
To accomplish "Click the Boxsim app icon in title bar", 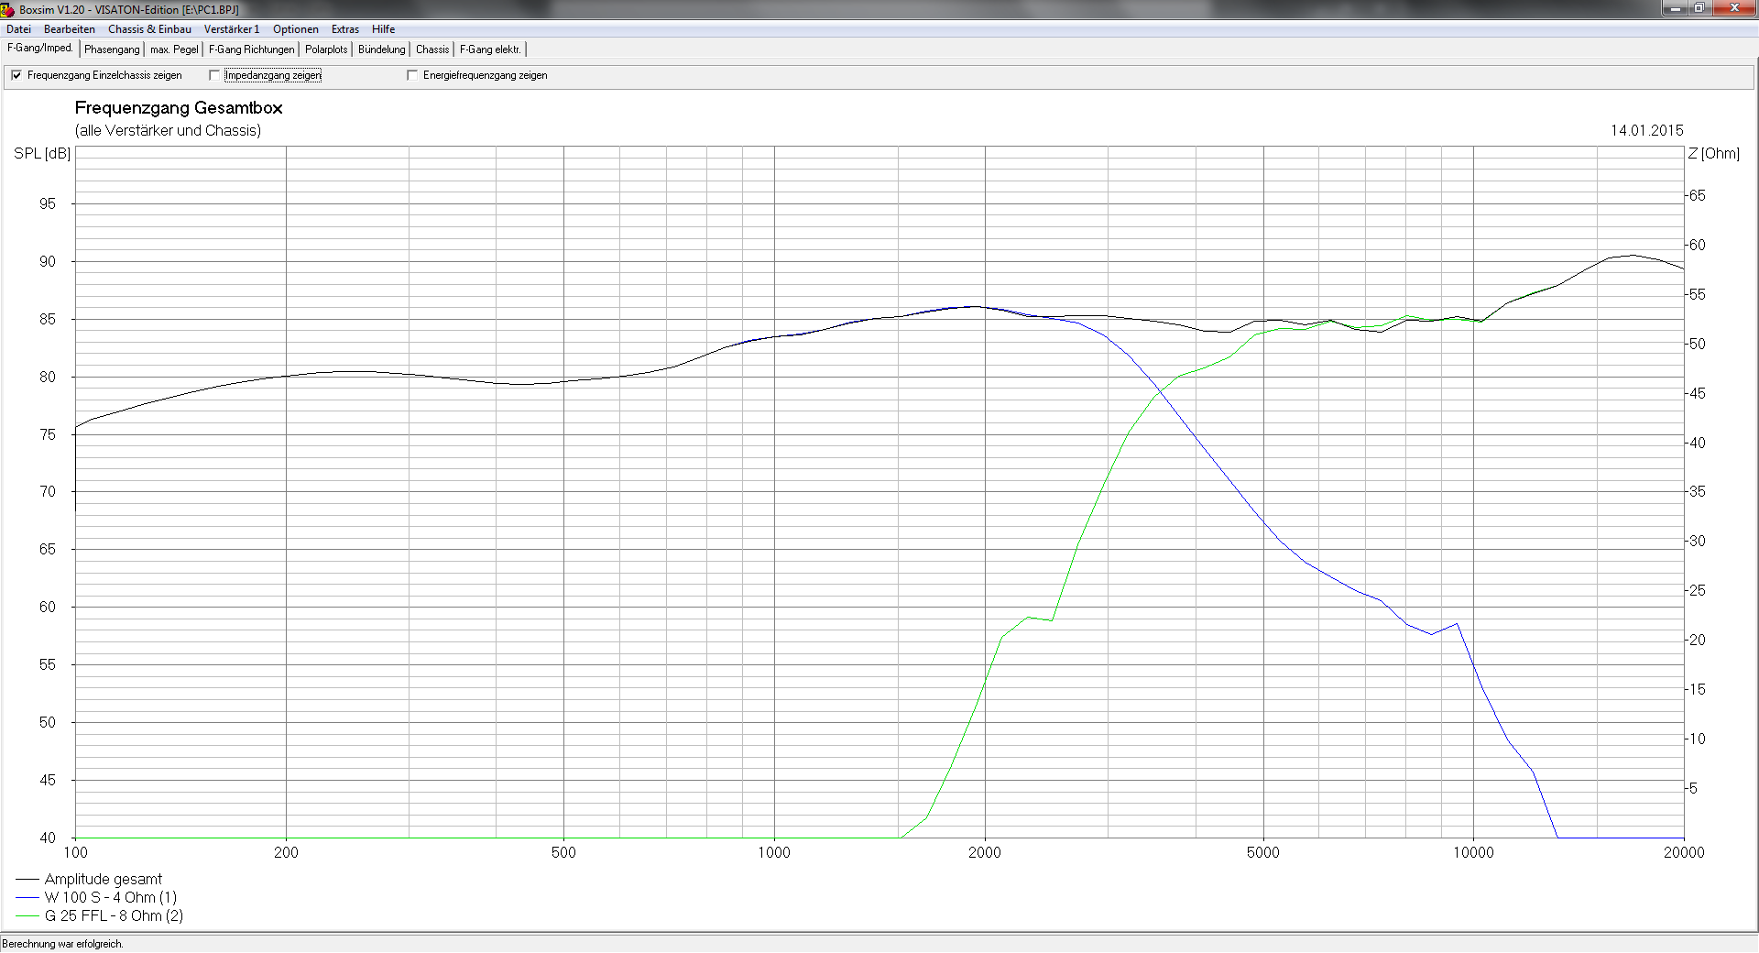I will pyautogui.click(x=7, y=9).
